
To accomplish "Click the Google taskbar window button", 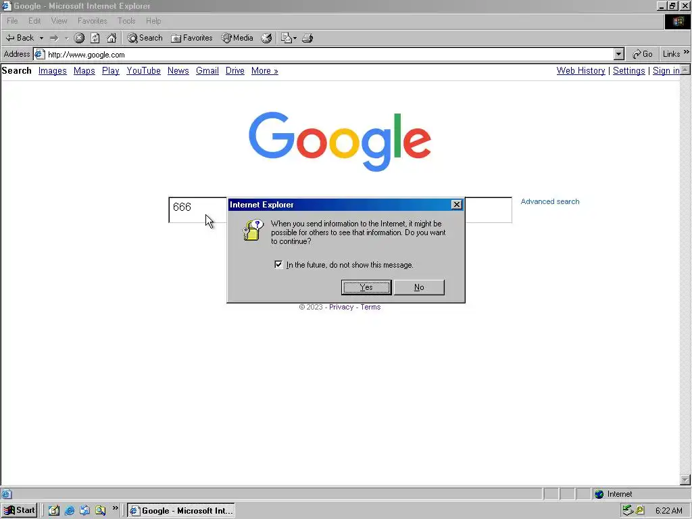I will pyautogui.click(x=181, y=511).
